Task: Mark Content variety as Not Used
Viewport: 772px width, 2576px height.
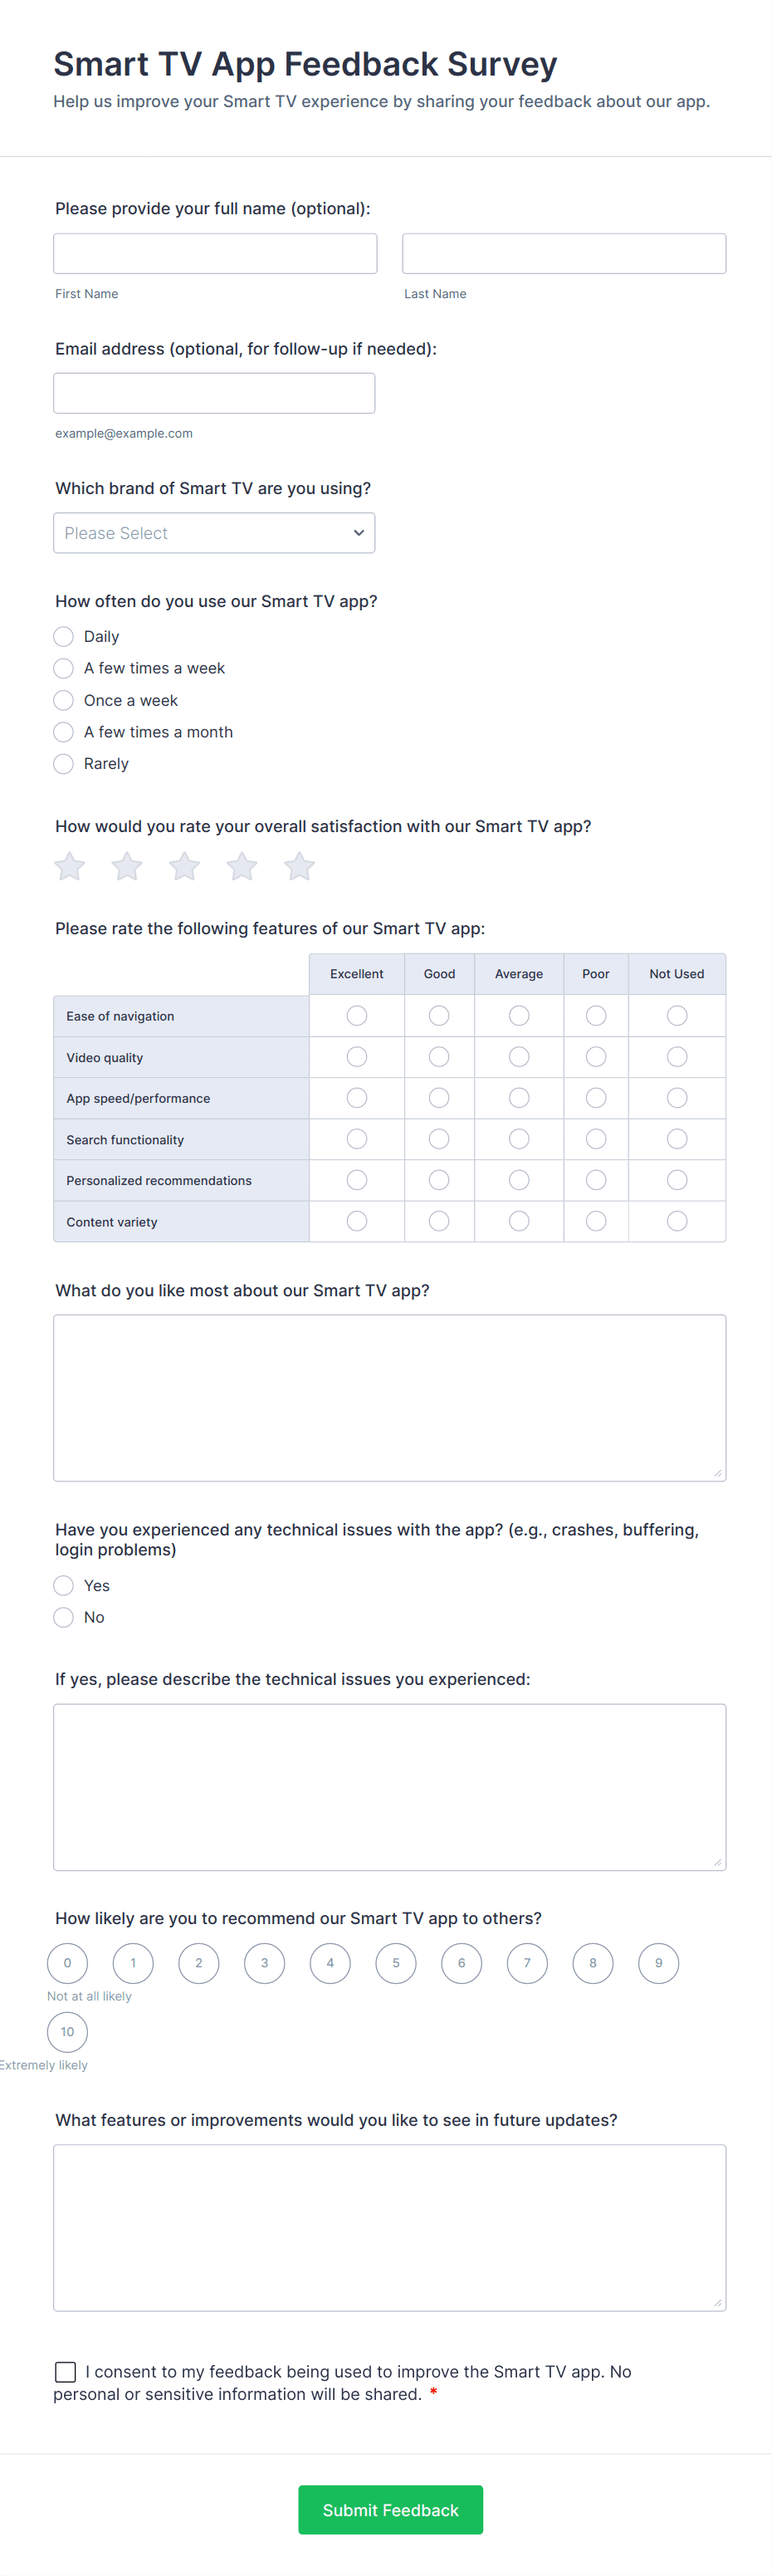Action: pos(677,1221)
